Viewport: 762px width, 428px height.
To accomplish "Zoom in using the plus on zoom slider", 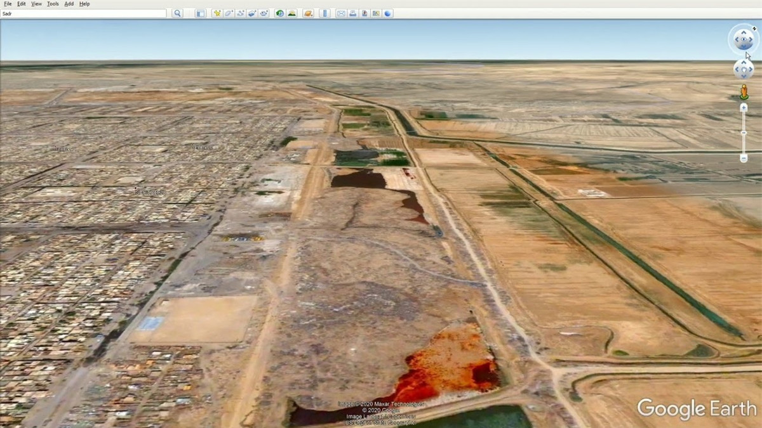I will [744, 107].
